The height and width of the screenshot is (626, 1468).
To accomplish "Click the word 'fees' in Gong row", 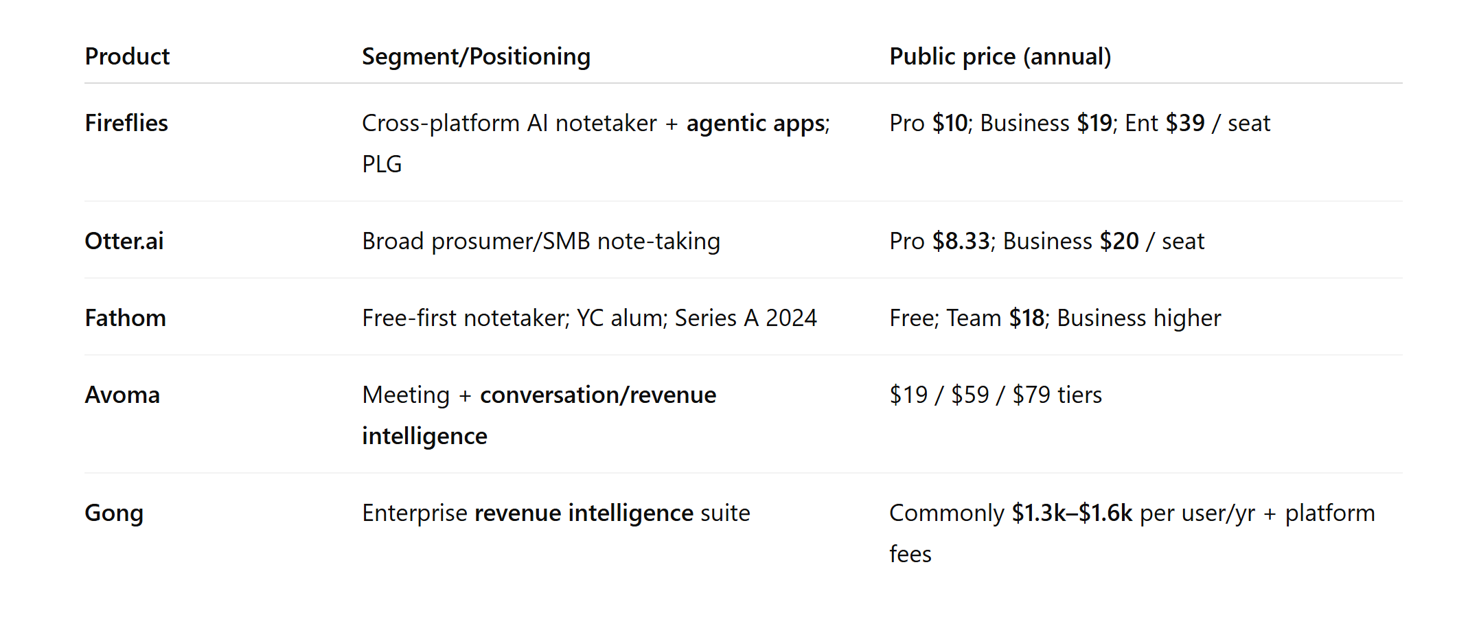I will click(910, 554).
